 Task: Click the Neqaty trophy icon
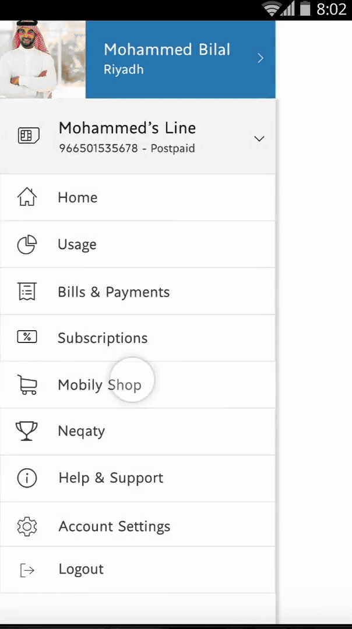pos(27,431)
